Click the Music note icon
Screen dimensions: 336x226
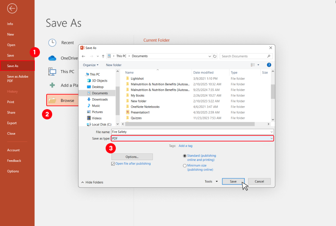tap(89, 106)
